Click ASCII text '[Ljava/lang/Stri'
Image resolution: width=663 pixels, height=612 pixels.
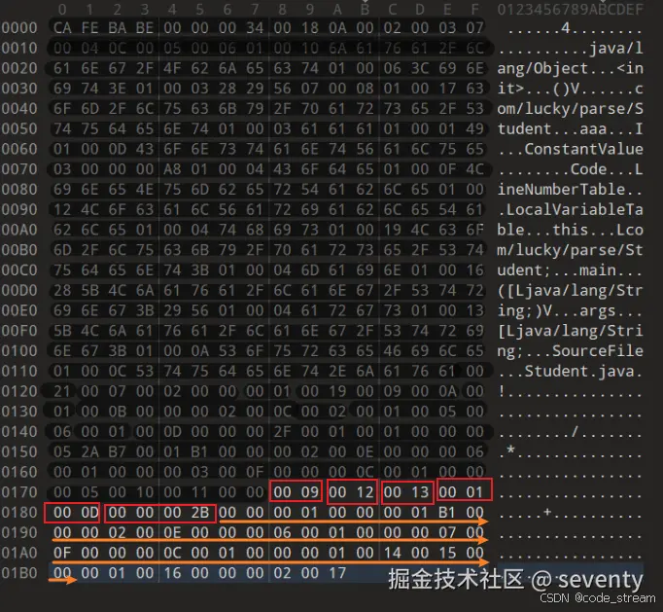click(x=570, y=331)
